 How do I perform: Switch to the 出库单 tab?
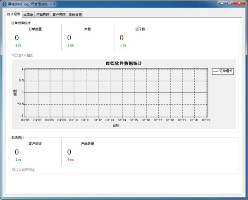coord(28,14)
